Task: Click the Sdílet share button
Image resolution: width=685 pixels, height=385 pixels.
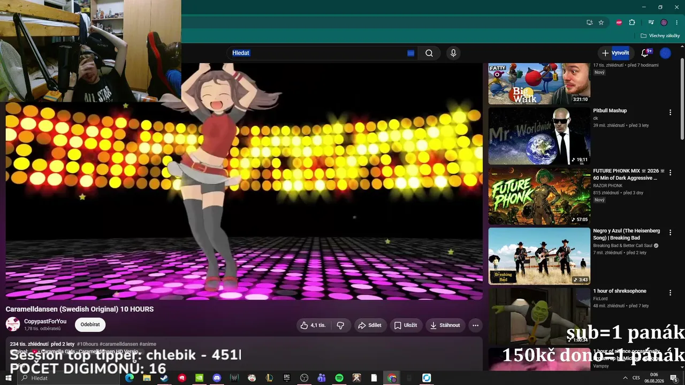Action: 369,325
